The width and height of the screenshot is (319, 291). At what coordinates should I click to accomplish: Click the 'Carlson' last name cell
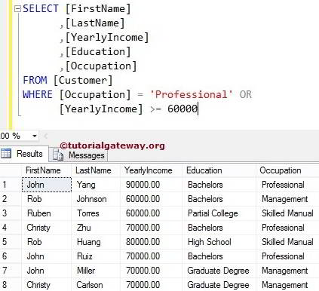click(x=96, y=285)
